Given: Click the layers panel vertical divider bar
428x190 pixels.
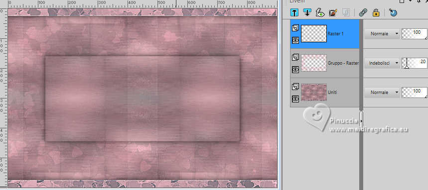Looking at the screenshot, I should click(361, 103).
